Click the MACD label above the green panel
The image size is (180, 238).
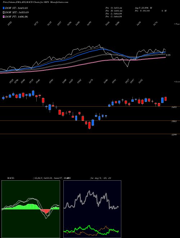11,178
